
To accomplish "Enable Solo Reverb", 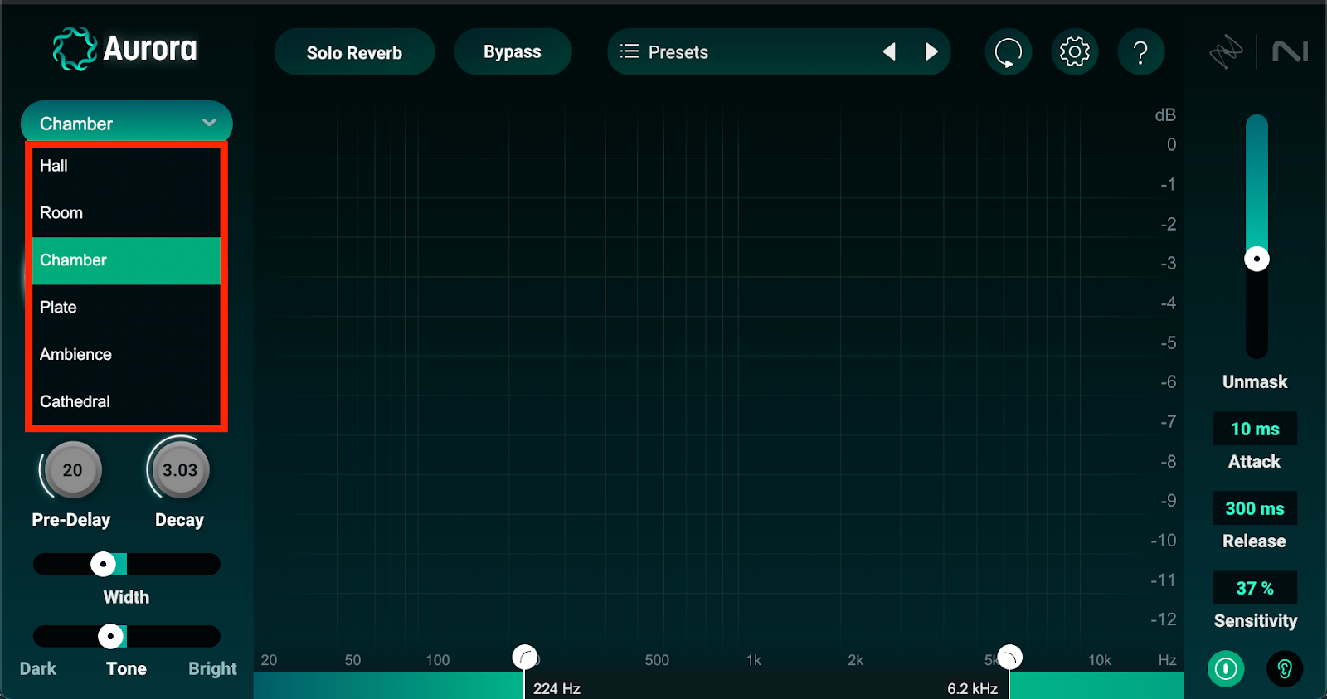I will pyautogui.click(x=354, y=52).
